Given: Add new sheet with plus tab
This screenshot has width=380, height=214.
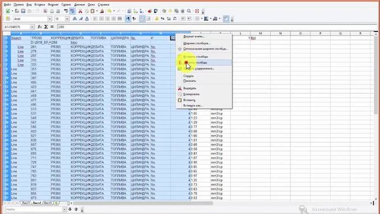Looking at the screenshot, I should click(56, 203).
